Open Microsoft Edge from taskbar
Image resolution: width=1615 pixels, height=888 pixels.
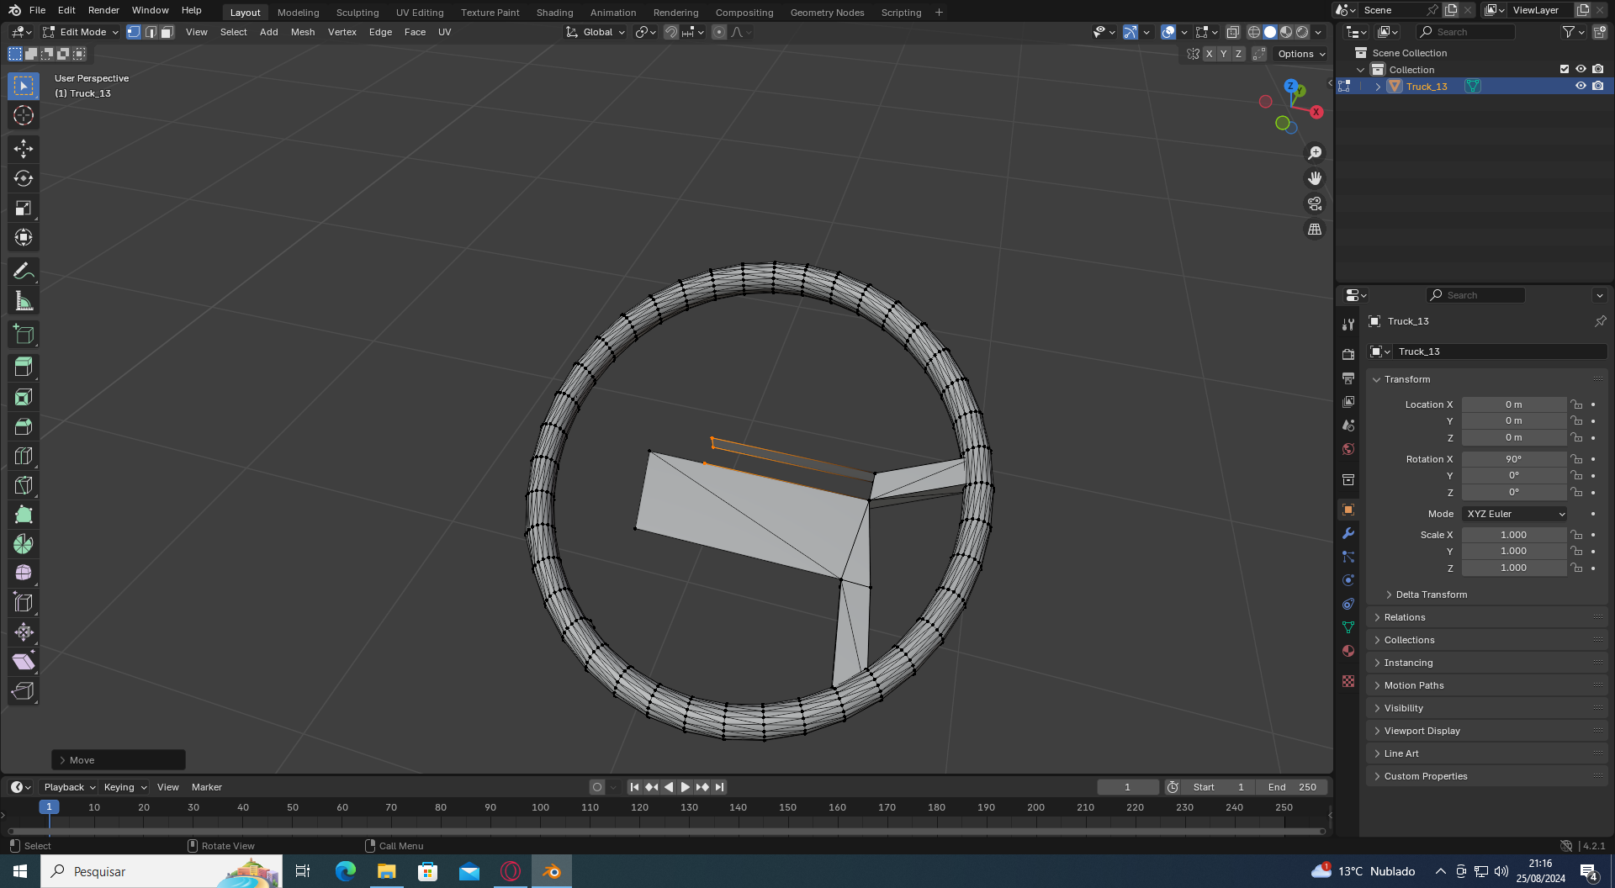pos(346,871)
